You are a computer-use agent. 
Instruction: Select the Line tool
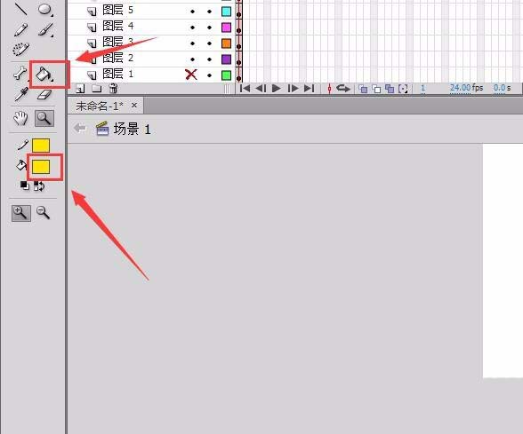tap(20, 9)
